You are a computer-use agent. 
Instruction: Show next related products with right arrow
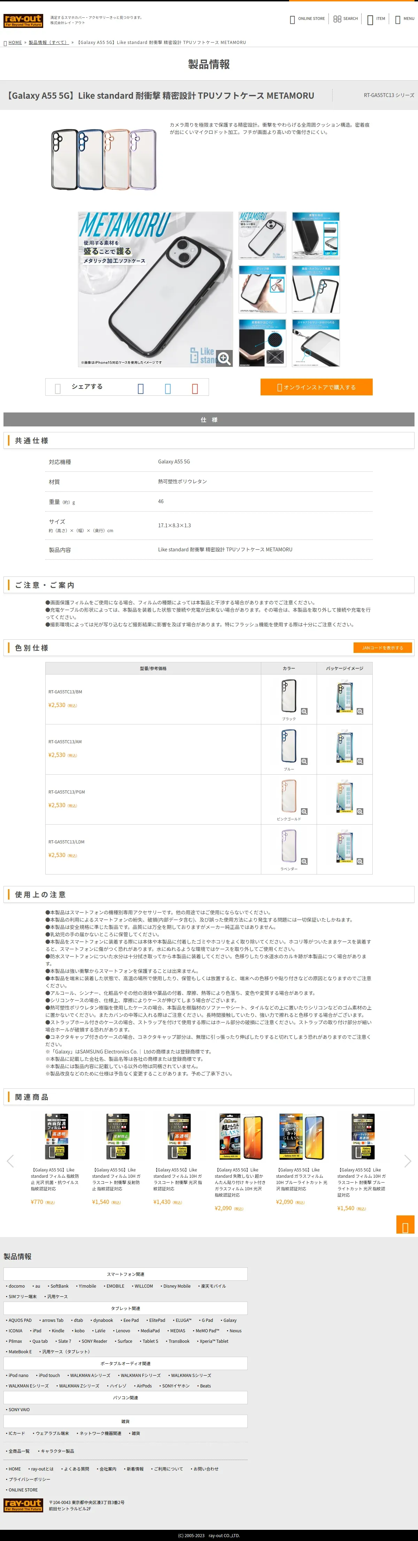point(408,1161)
